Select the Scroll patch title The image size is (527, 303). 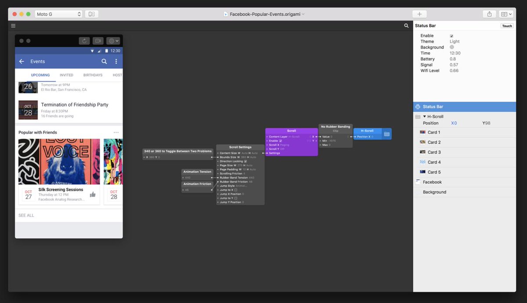(x=292, y=131)
